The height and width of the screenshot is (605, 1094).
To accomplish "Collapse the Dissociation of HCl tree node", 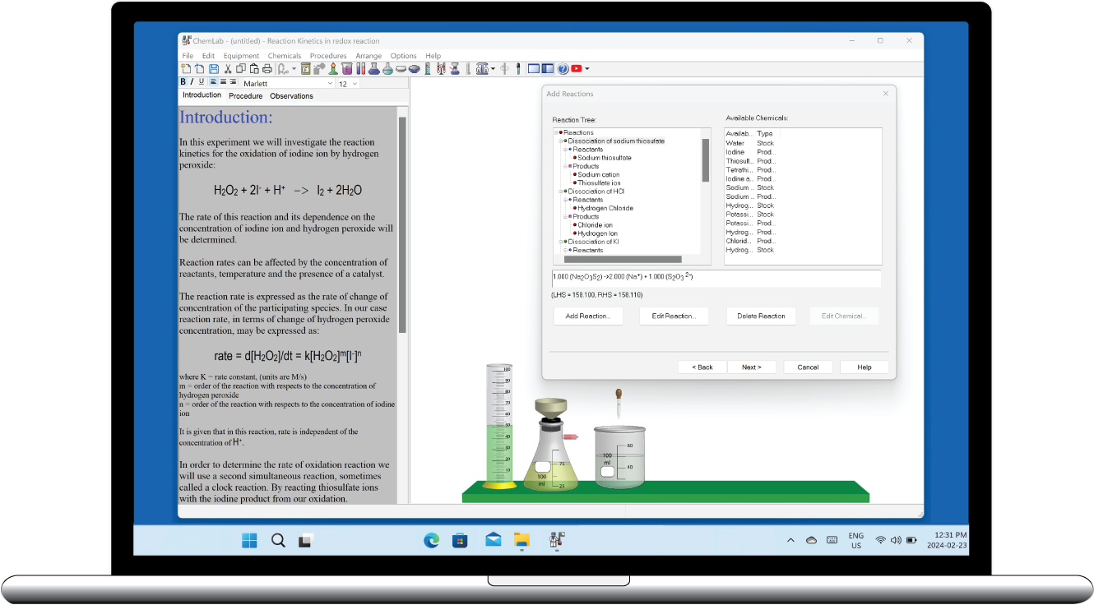I will coord(561,191).
